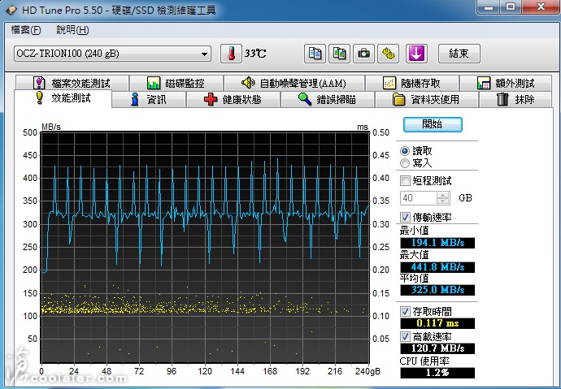Viewport: 561px width, 389px height.
Task: Open the 自動噪聲管理(AAM) tab
Action: click(294, 83)
